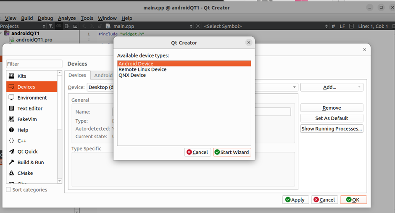
Task: Click the category list scroll up arrow
Action: coord(59,73)
